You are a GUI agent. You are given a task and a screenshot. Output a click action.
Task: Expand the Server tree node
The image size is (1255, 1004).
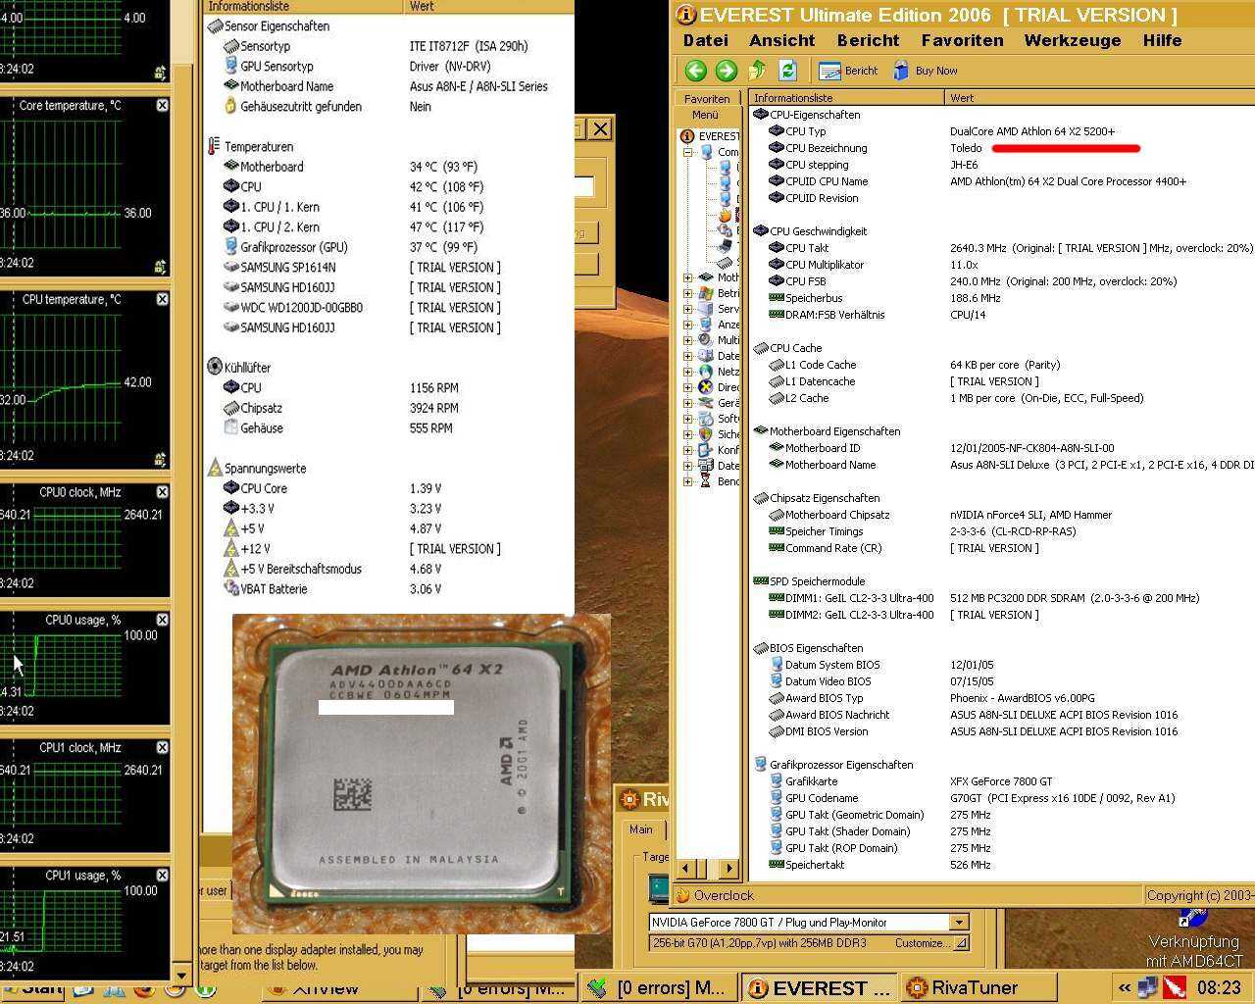(688, 309)
